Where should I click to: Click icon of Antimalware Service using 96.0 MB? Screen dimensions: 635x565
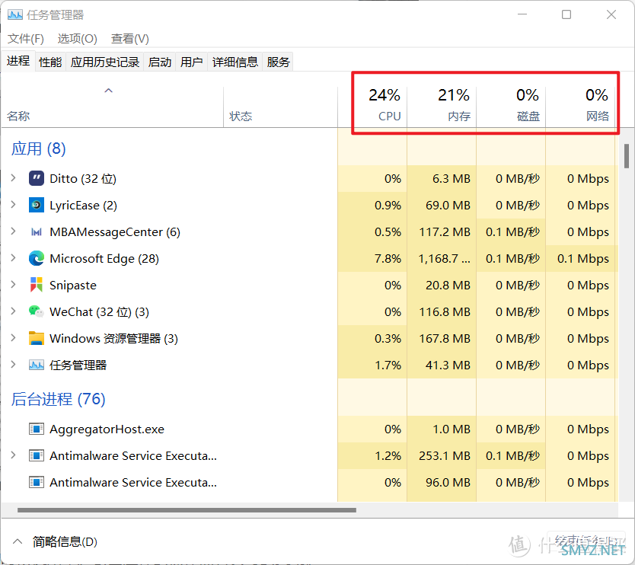tap(37, 482)
